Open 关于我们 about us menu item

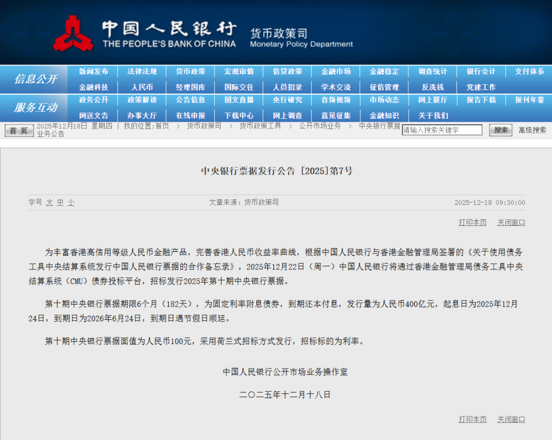click(433, 115)
